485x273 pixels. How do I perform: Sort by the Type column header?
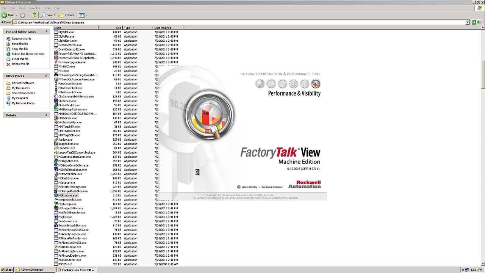[x=138, y=28]
